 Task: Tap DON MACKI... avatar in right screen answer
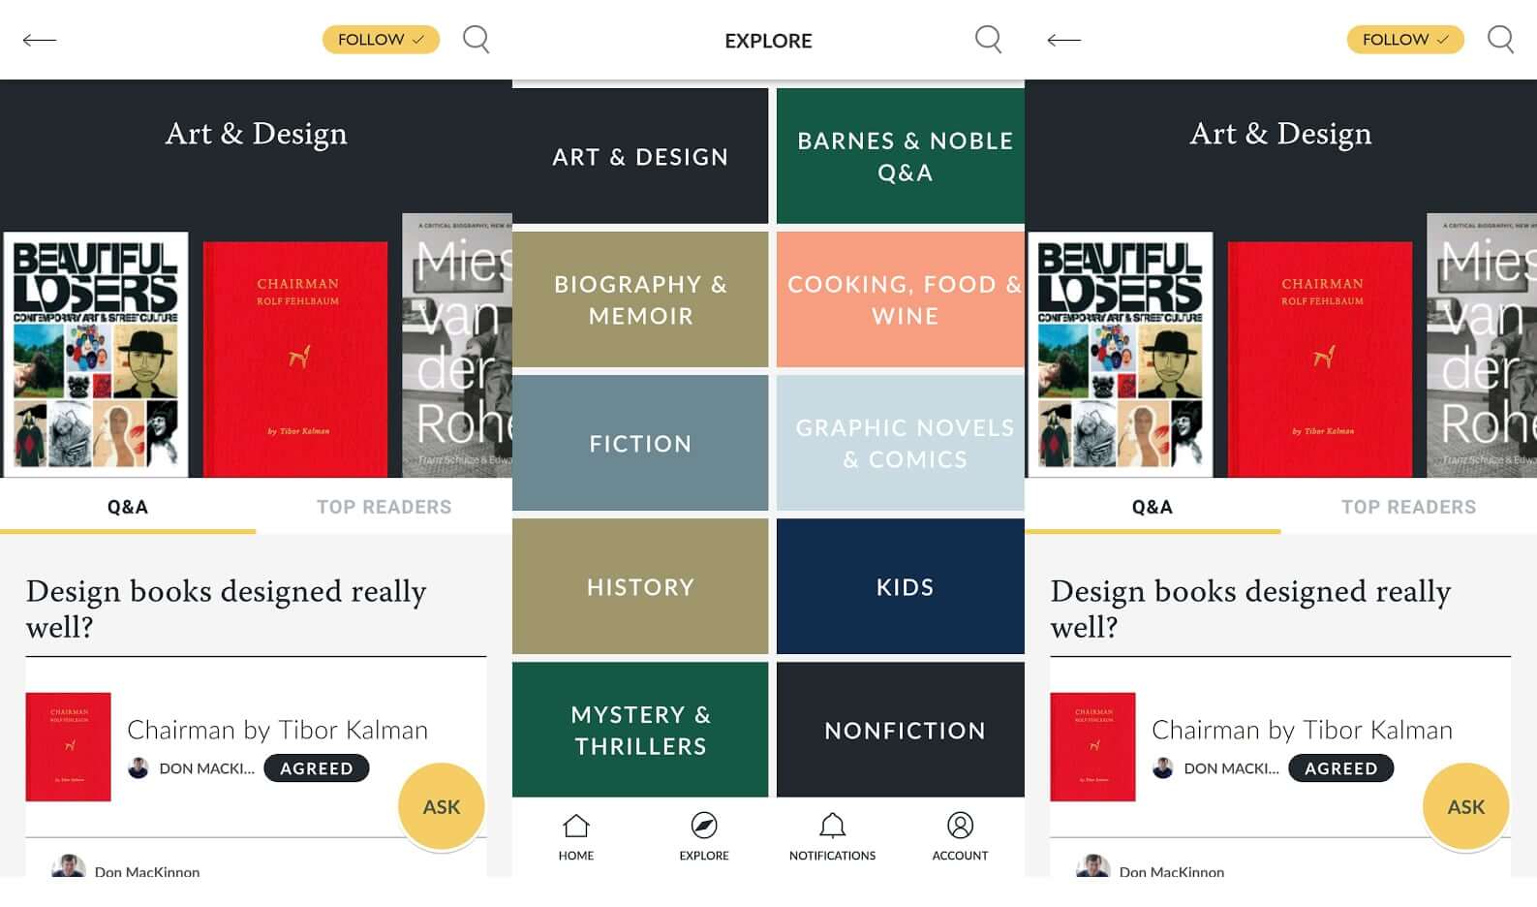(1163, 768)
